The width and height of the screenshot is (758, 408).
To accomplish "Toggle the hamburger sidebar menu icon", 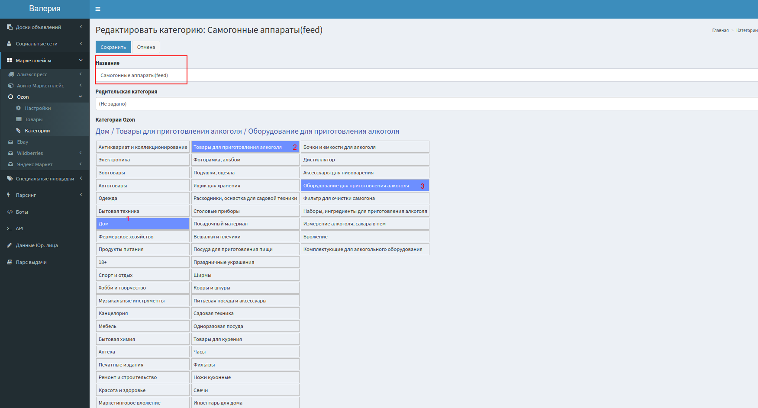I will [98, 9].
